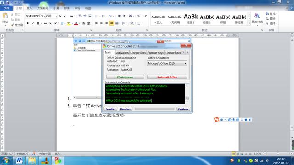
Task: Click the 替换 Replace button
Action: coord(271,18)
